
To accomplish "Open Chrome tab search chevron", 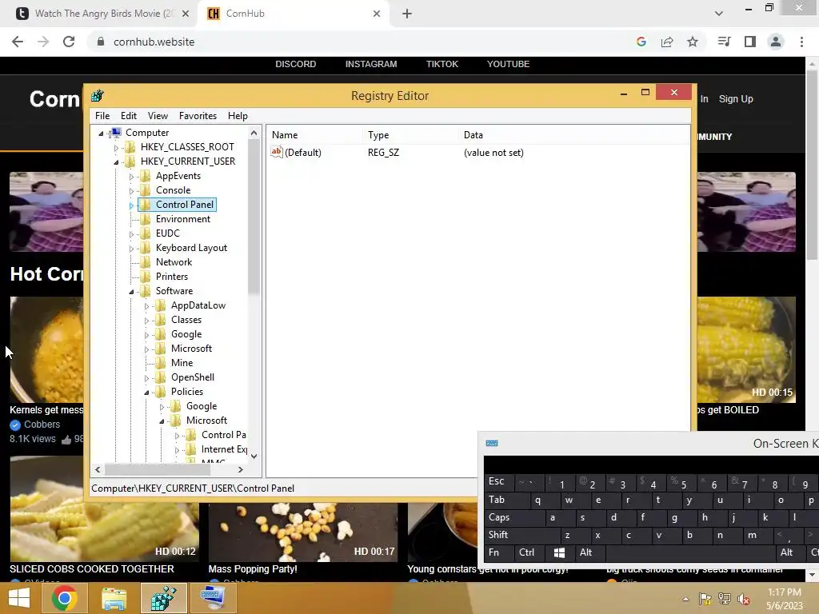I will coord(719,14).
